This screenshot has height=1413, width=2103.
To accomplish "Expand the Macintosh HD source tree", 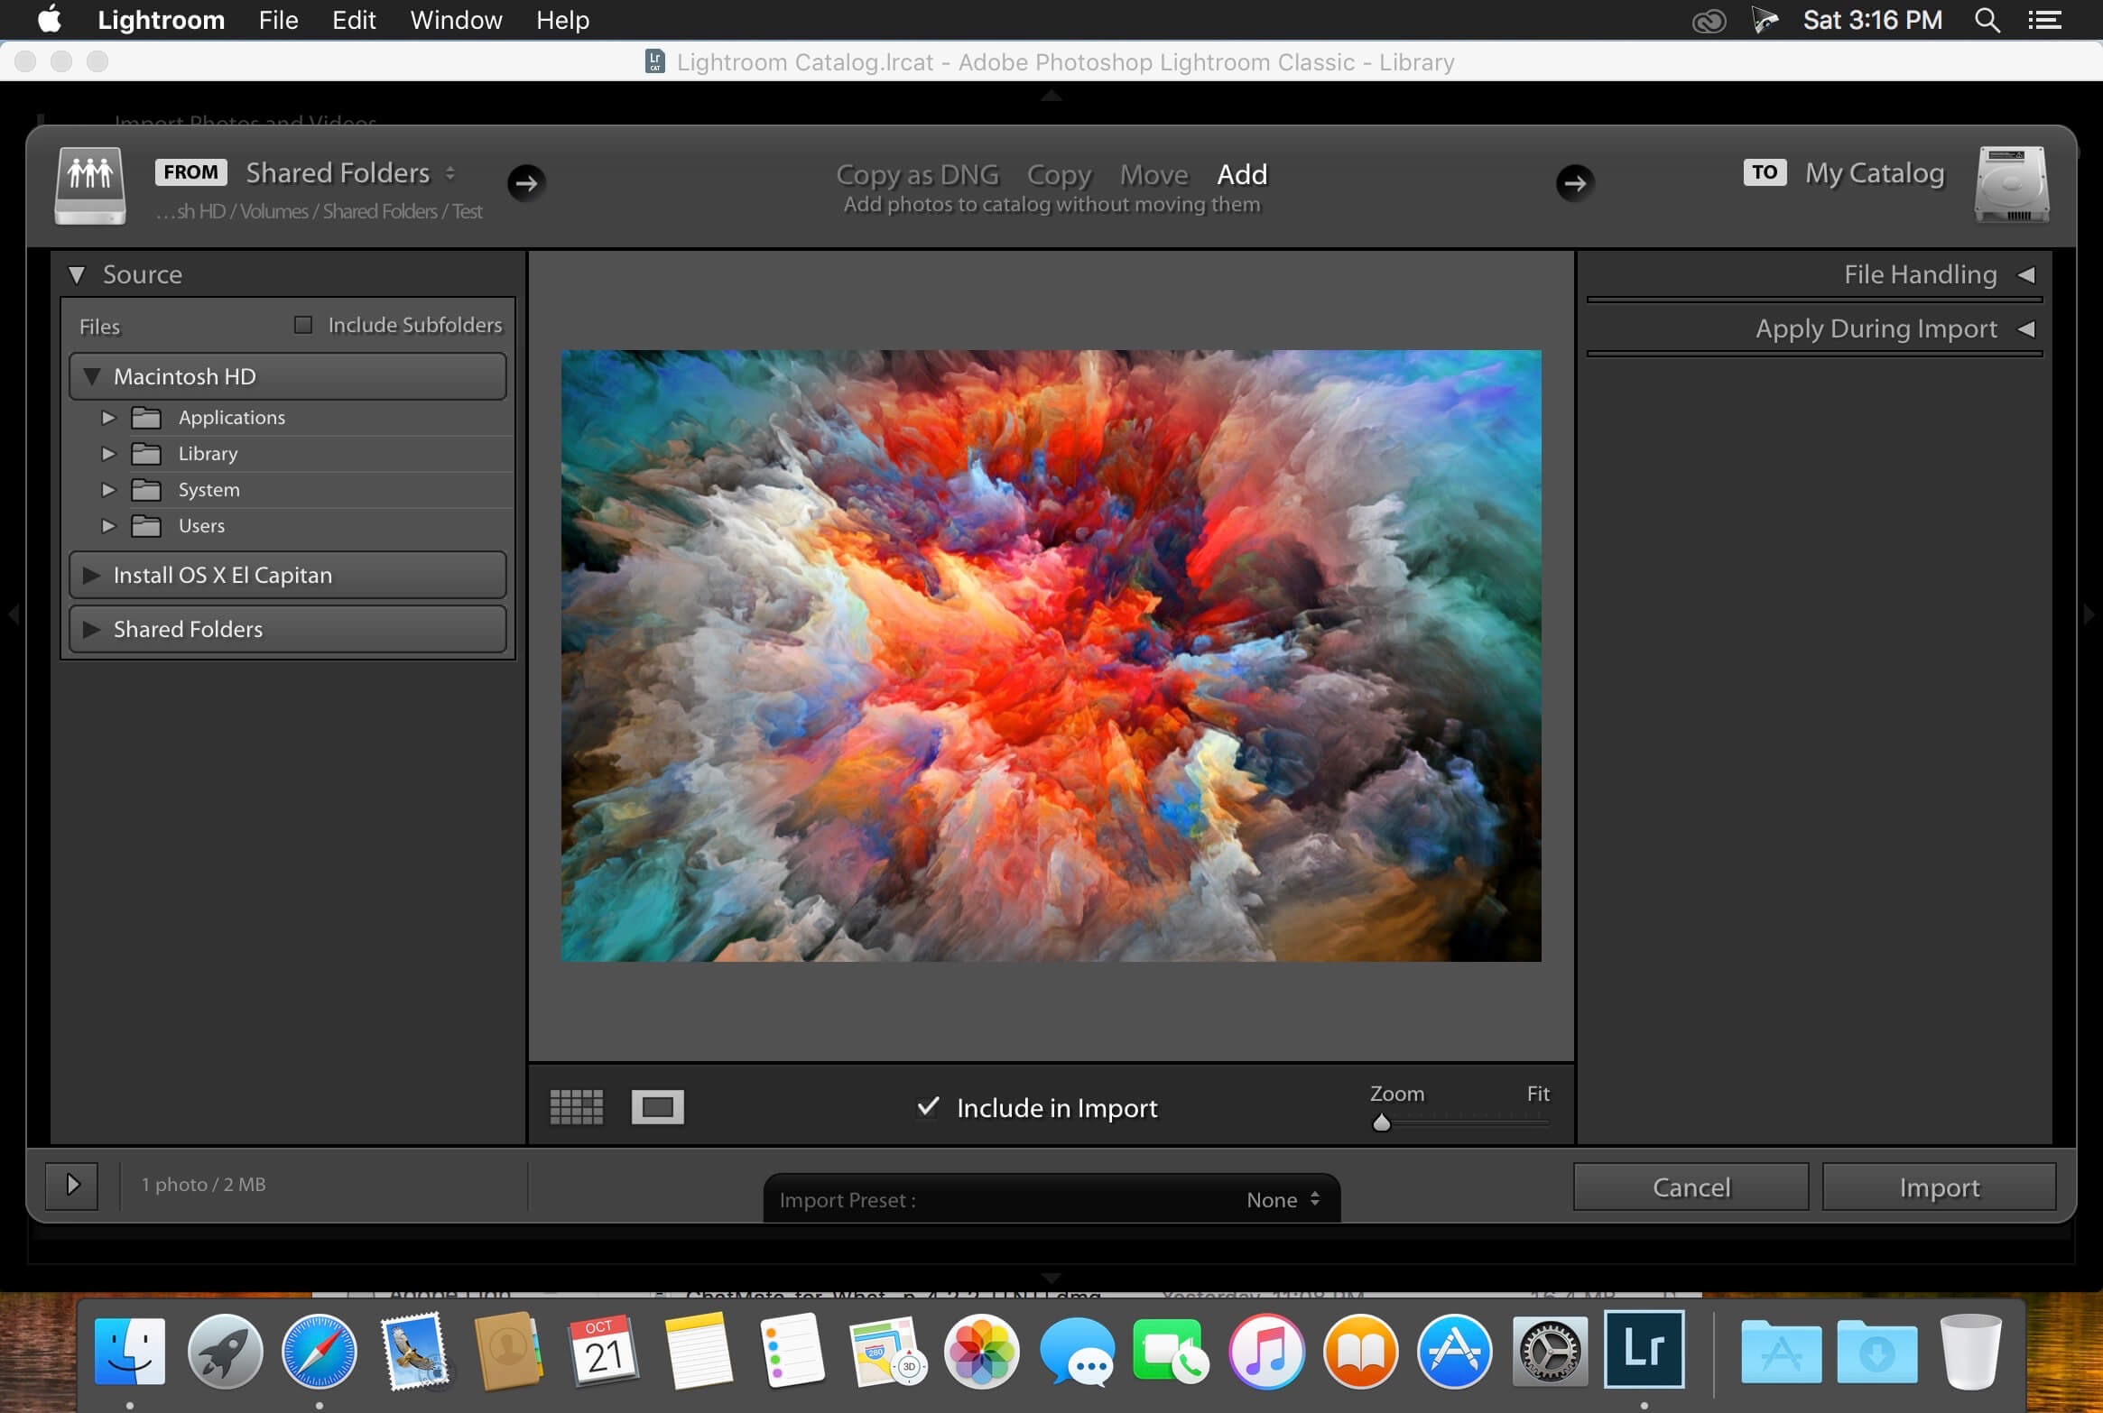I will point(91,375).
